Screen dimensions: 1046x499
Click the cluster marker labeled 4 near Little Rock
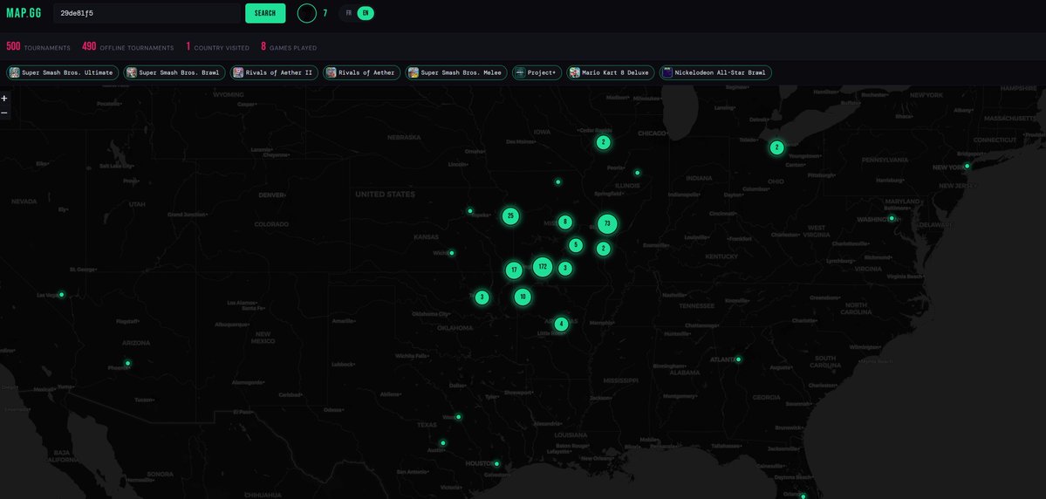pos(561,324)
